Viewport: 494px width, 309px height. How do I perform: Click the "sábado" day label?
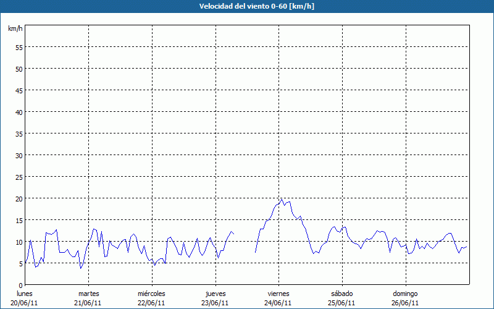click(341, 294)
